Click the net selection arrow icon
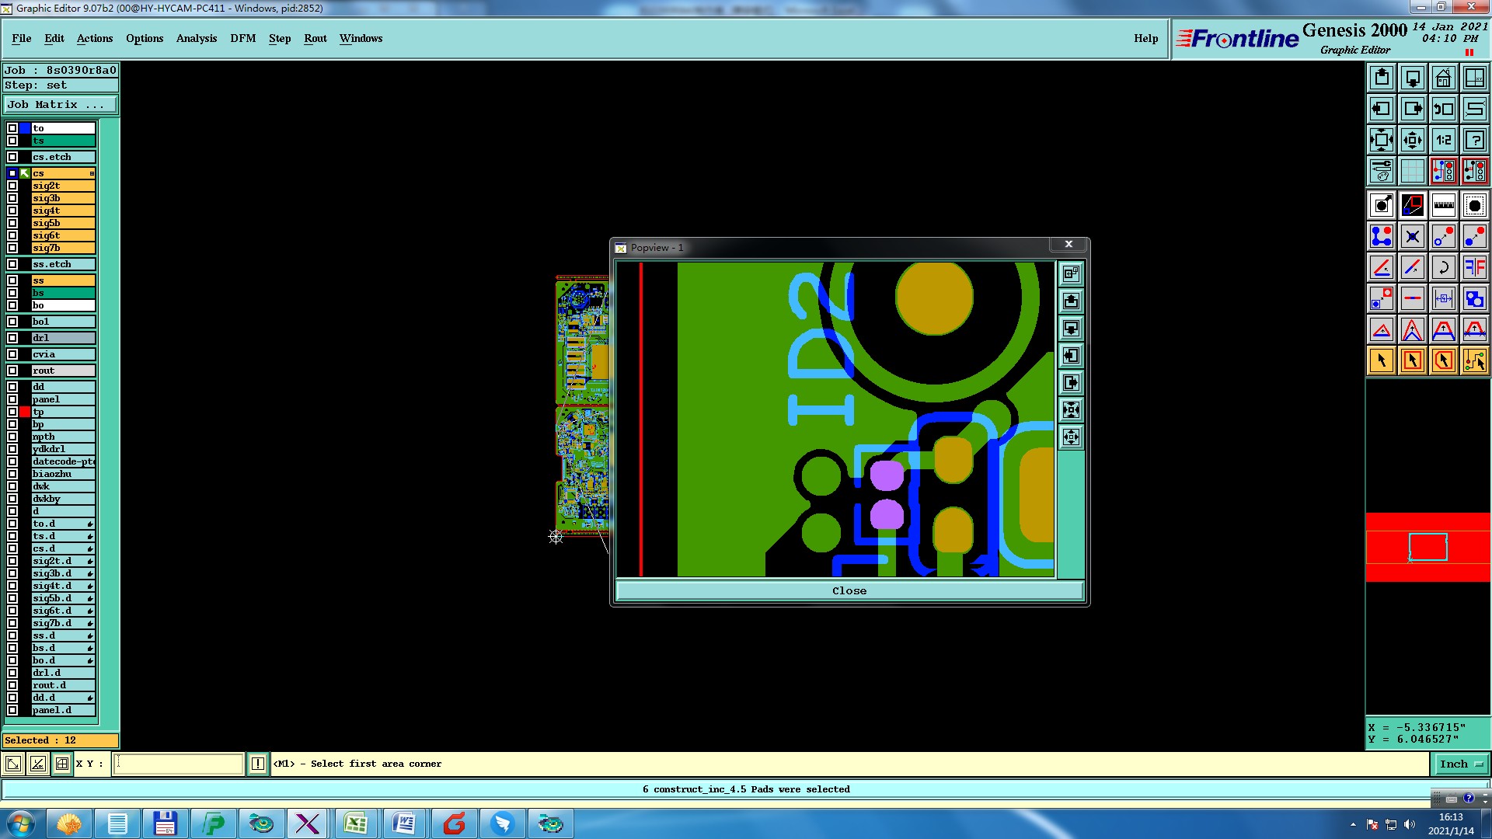The height and width of the screenshot is (839, 1492). point(1474,360)
